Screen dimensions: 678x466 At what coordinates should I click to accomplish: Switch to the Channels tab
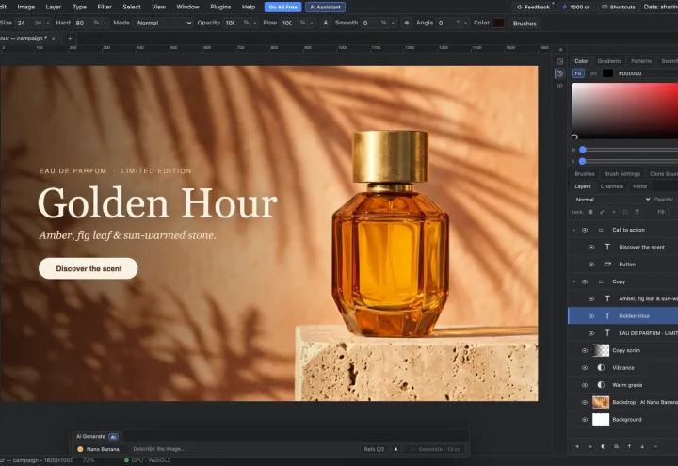click(x=612, y=186)
